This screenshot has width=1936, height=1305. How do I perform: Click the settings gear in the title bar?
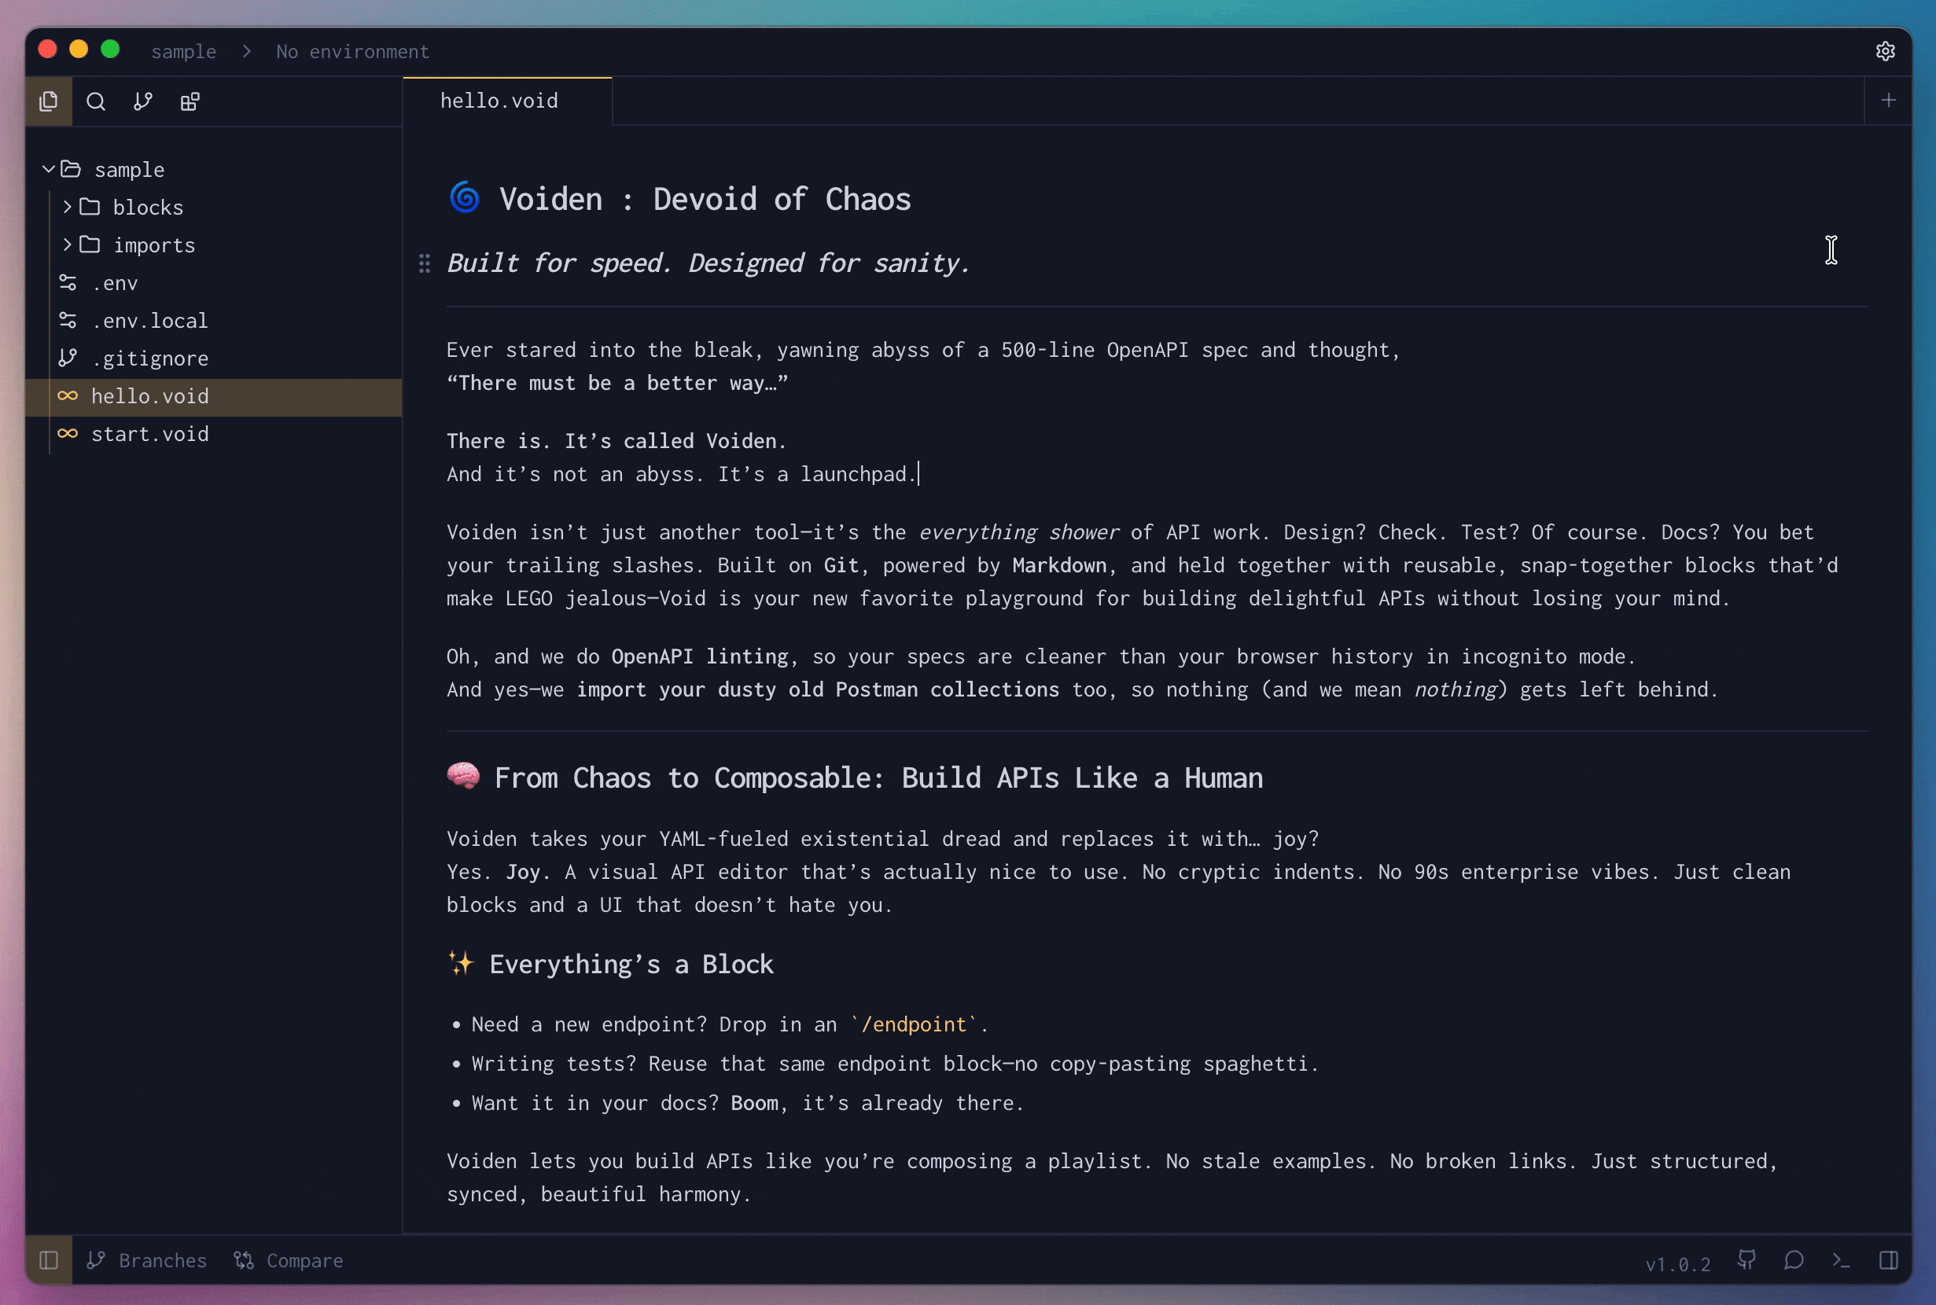tap(1885, 51)
